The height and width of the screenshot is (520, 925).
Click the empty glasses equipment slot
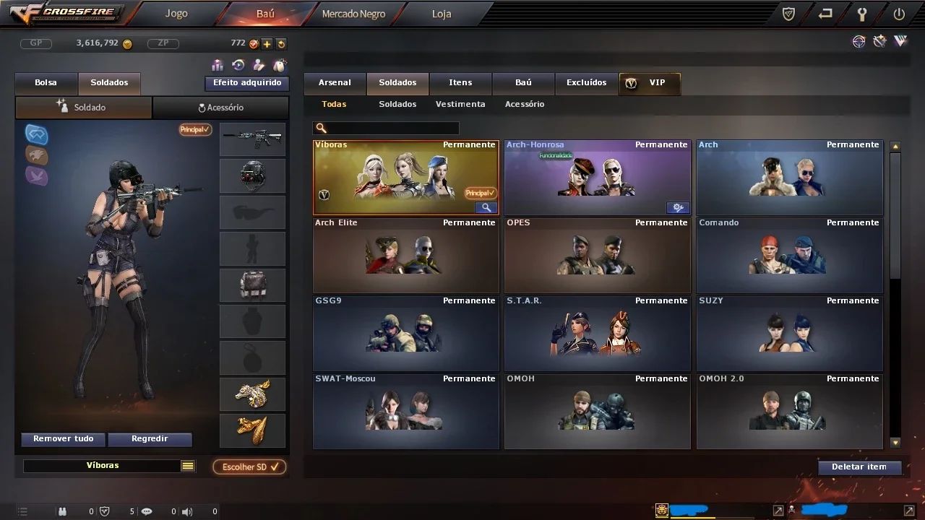(x=252, y=212)
